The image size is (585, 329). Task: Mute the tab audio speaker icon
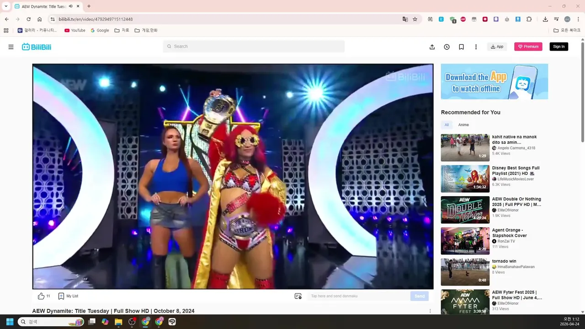[x=71, y=6]
